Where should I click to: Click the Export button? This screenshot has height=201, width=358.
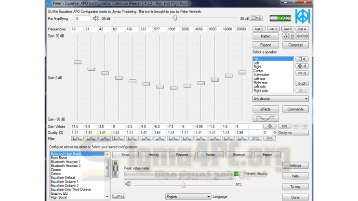coord(267,155)
